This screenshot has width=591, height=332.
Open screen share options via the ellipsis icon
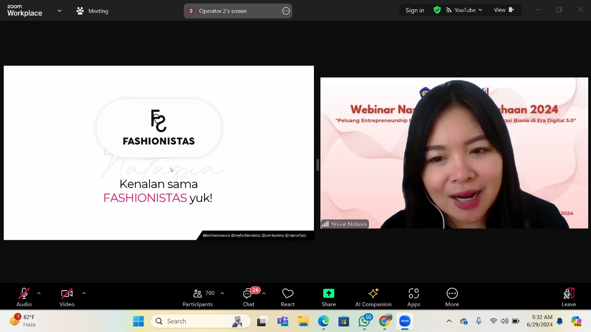pos(286,11)
